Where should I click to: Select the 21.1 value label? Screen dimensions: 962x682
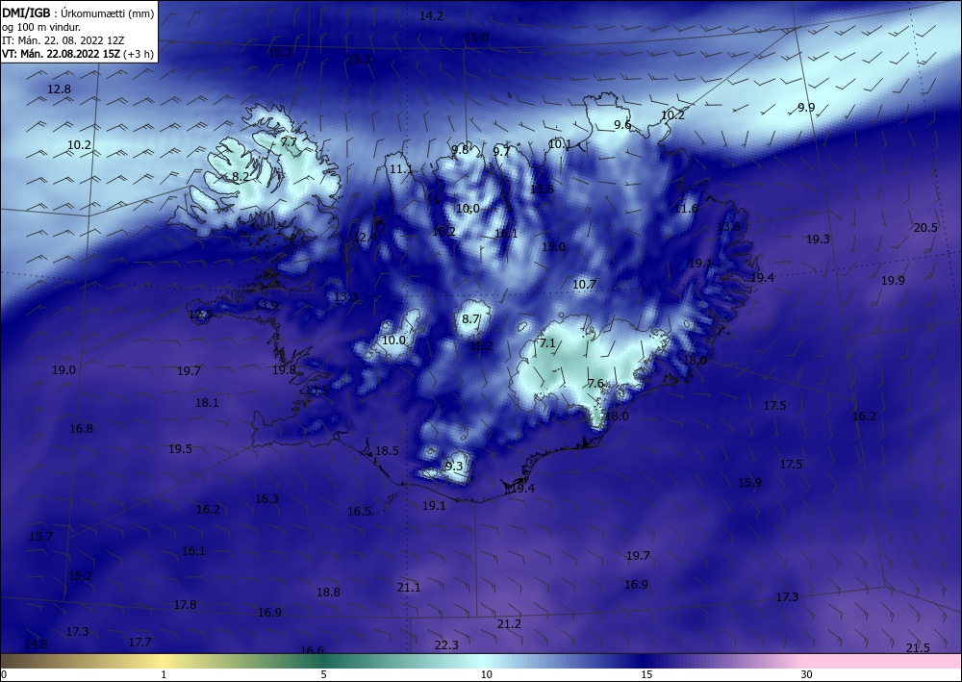(x=409, y=588)
